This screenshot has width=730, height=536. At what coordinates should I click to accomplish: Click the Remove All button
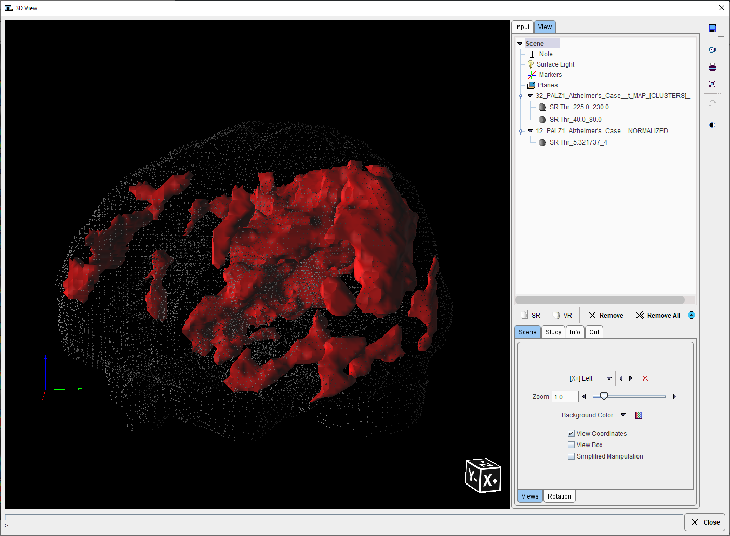658,316
